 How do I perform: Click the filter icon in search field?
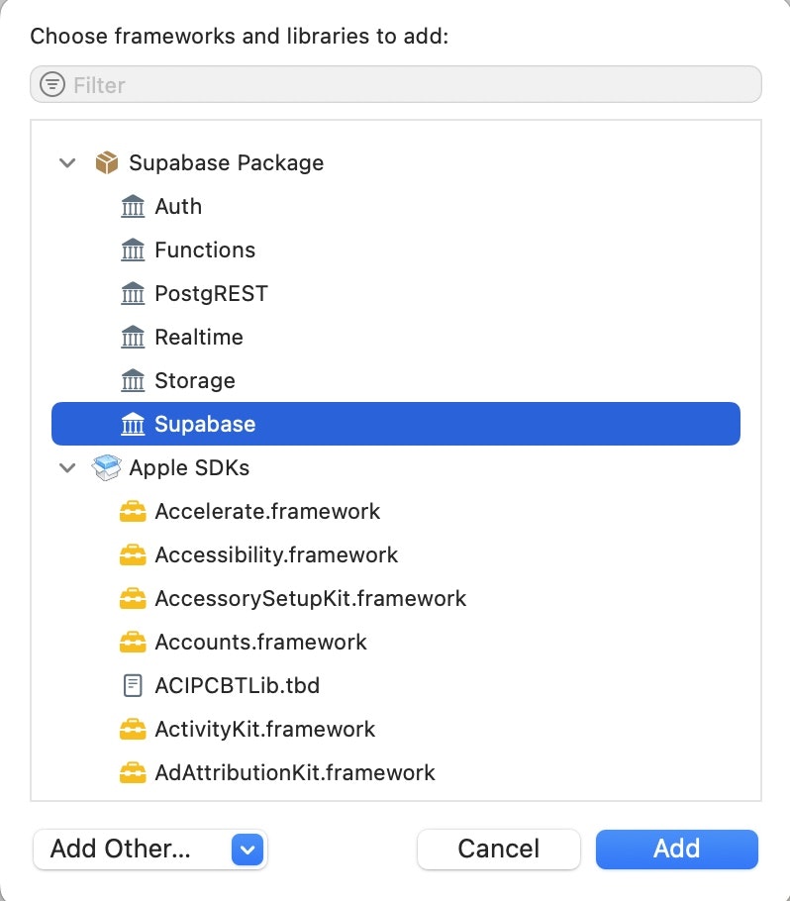[x=52, y=85]
